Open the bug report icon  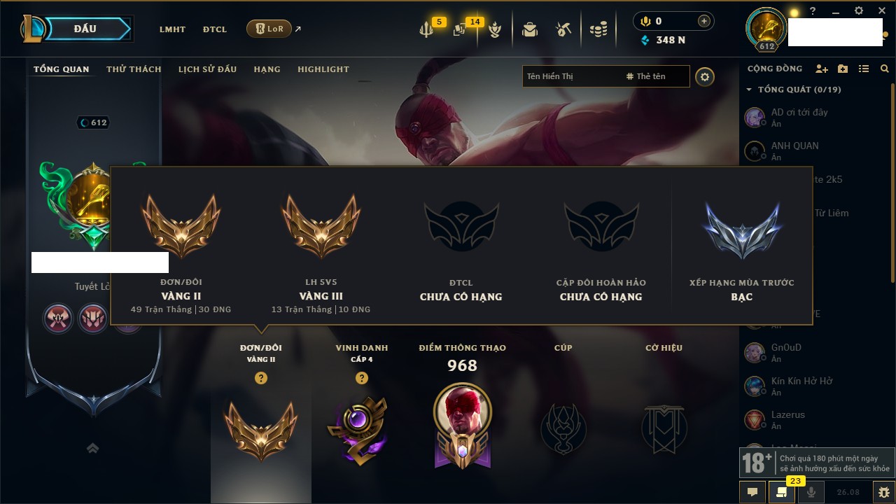pyautogui.click(x=884, y=491)
